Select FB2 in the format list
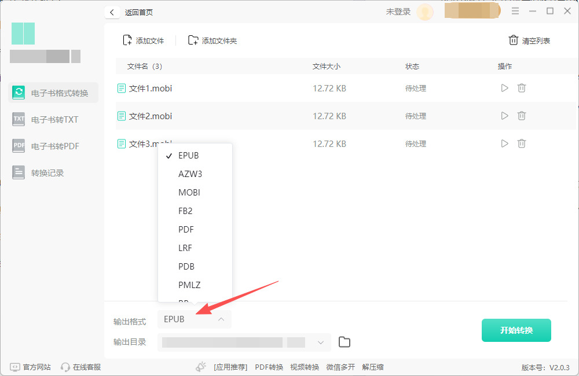The width and height of the screenshot is (579, 376). (195, 211)
